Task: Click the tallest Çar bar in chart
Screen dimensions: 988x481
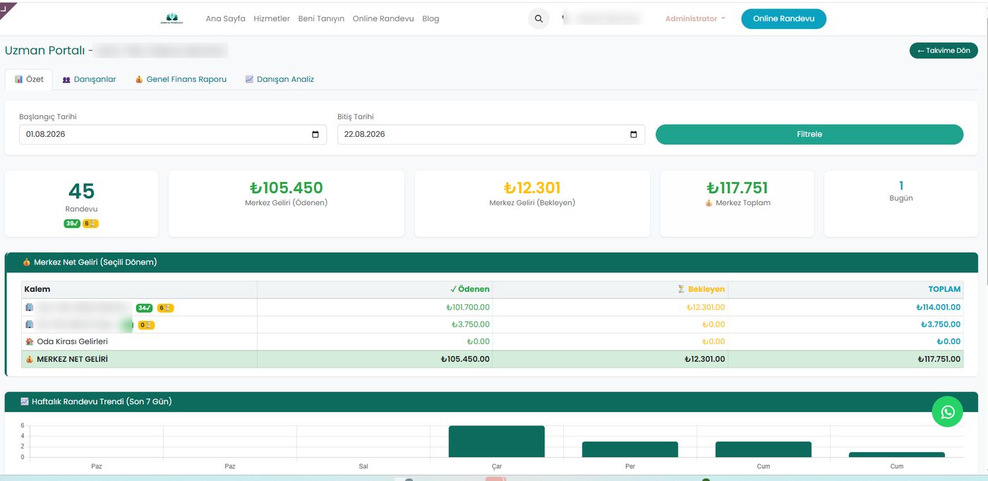Action: click(497, 442)
